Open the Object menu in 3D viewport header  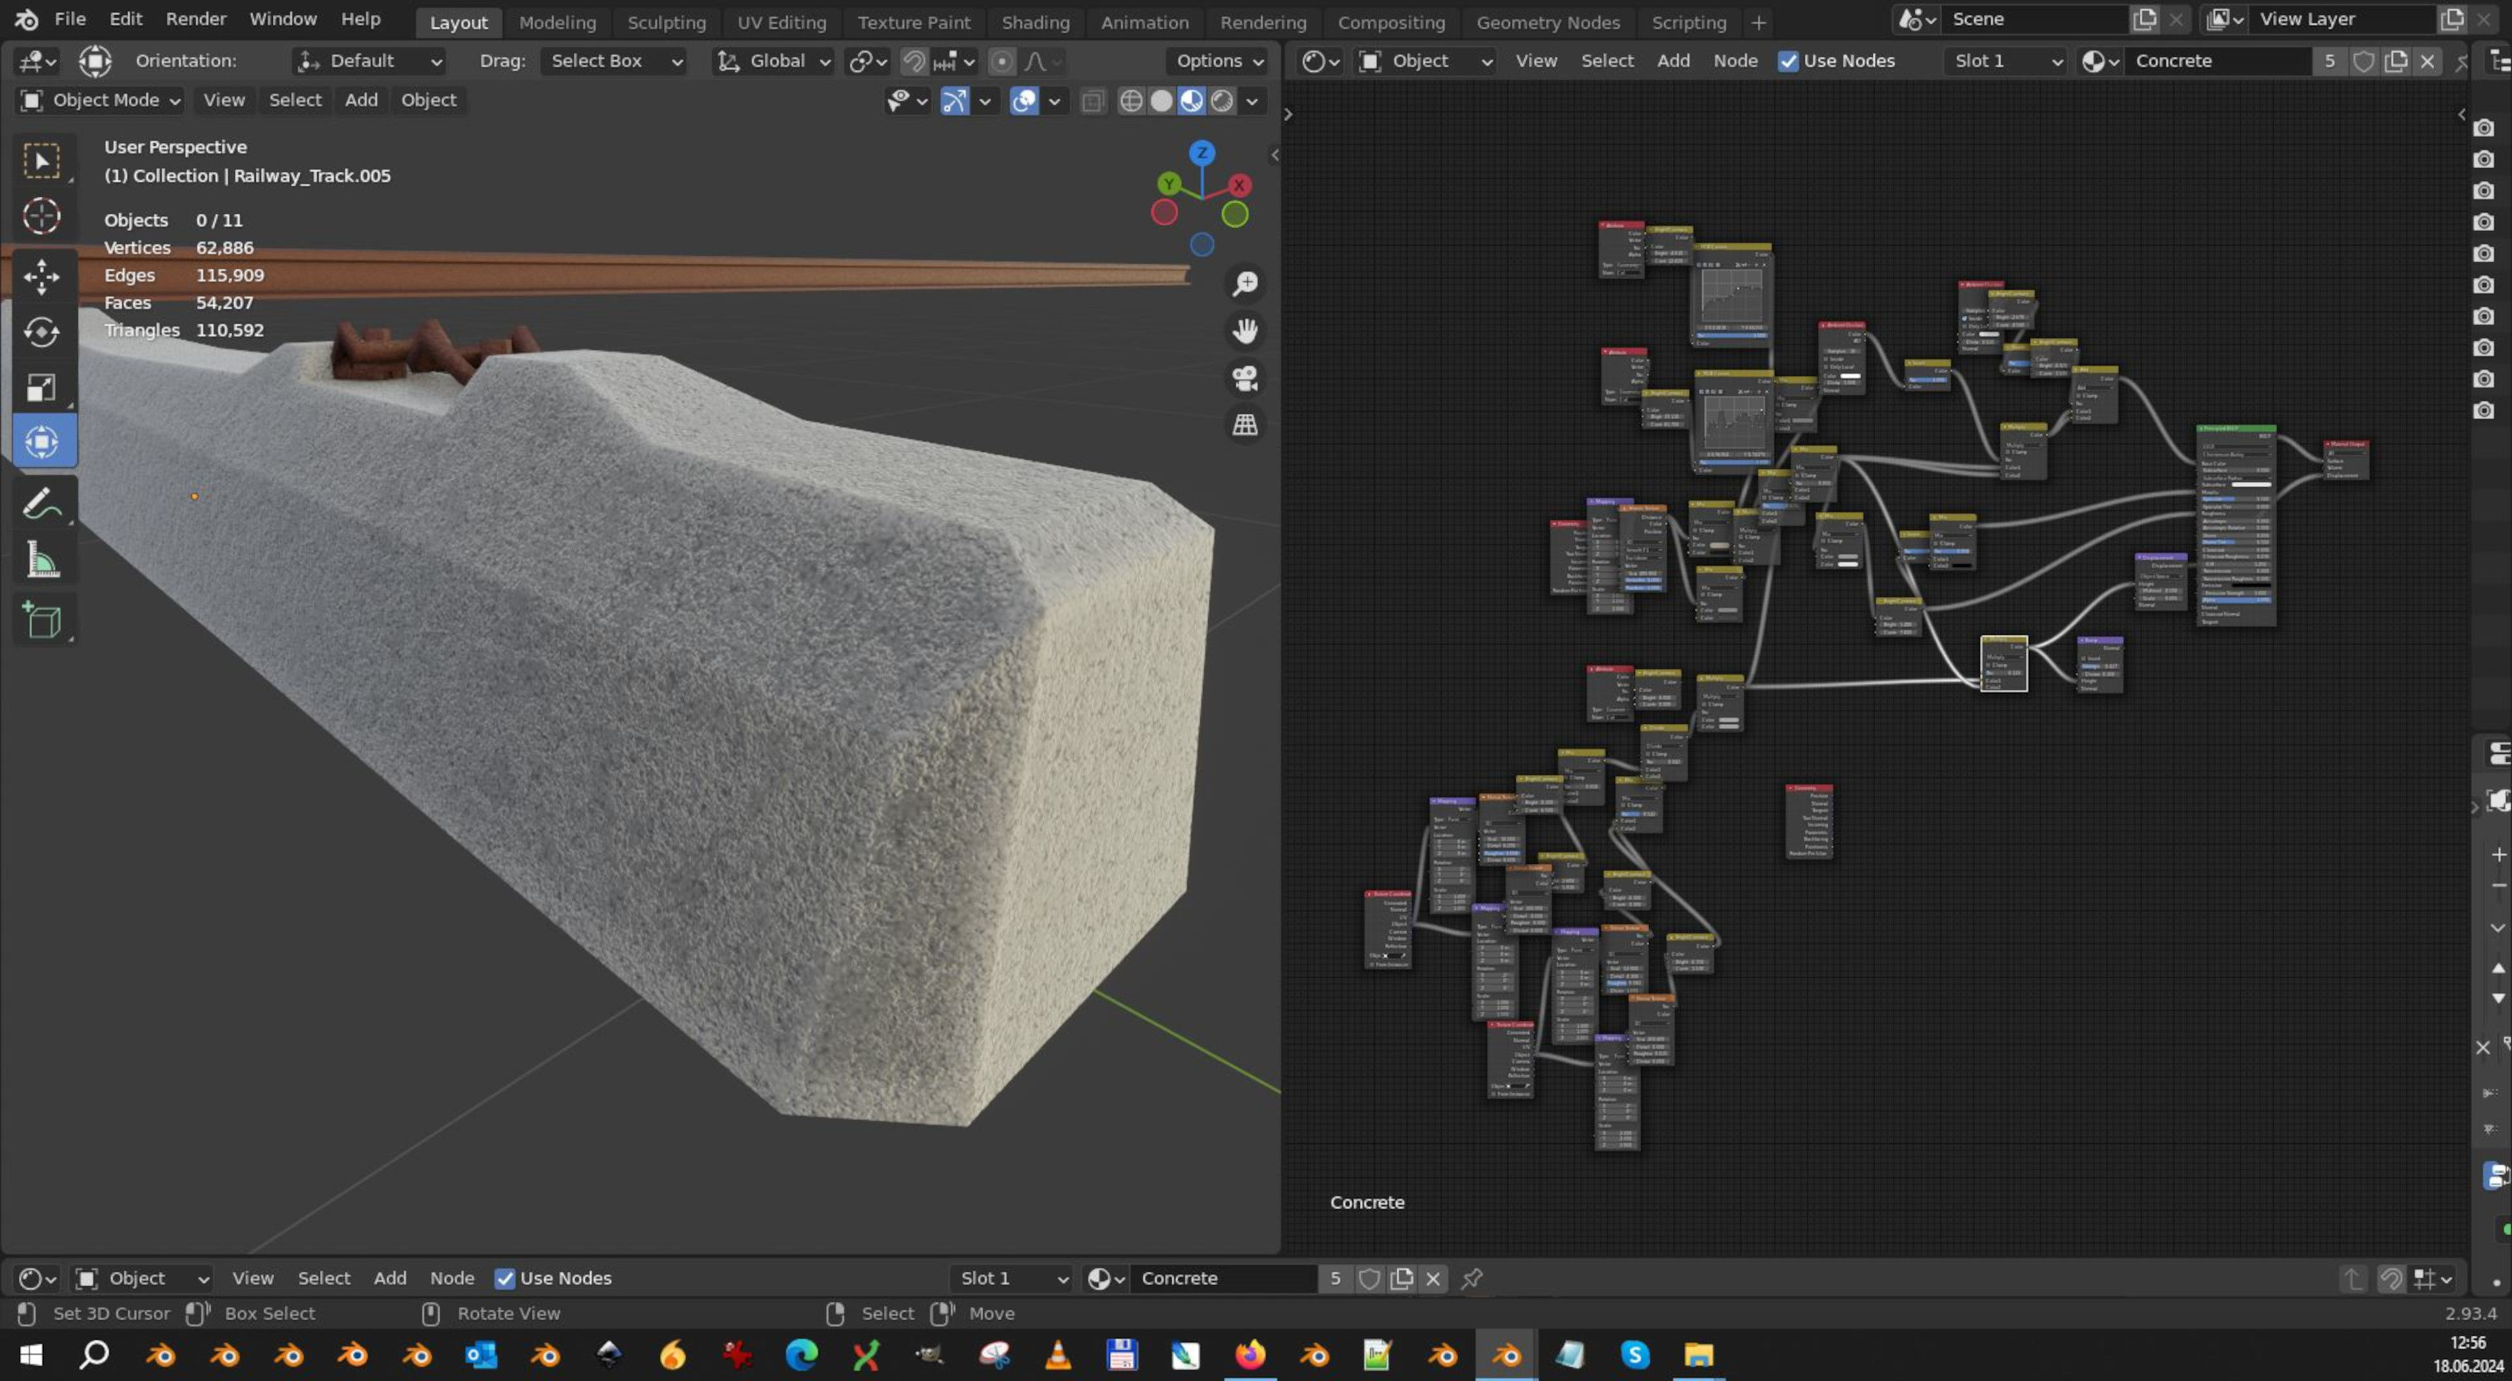[429, 101]
